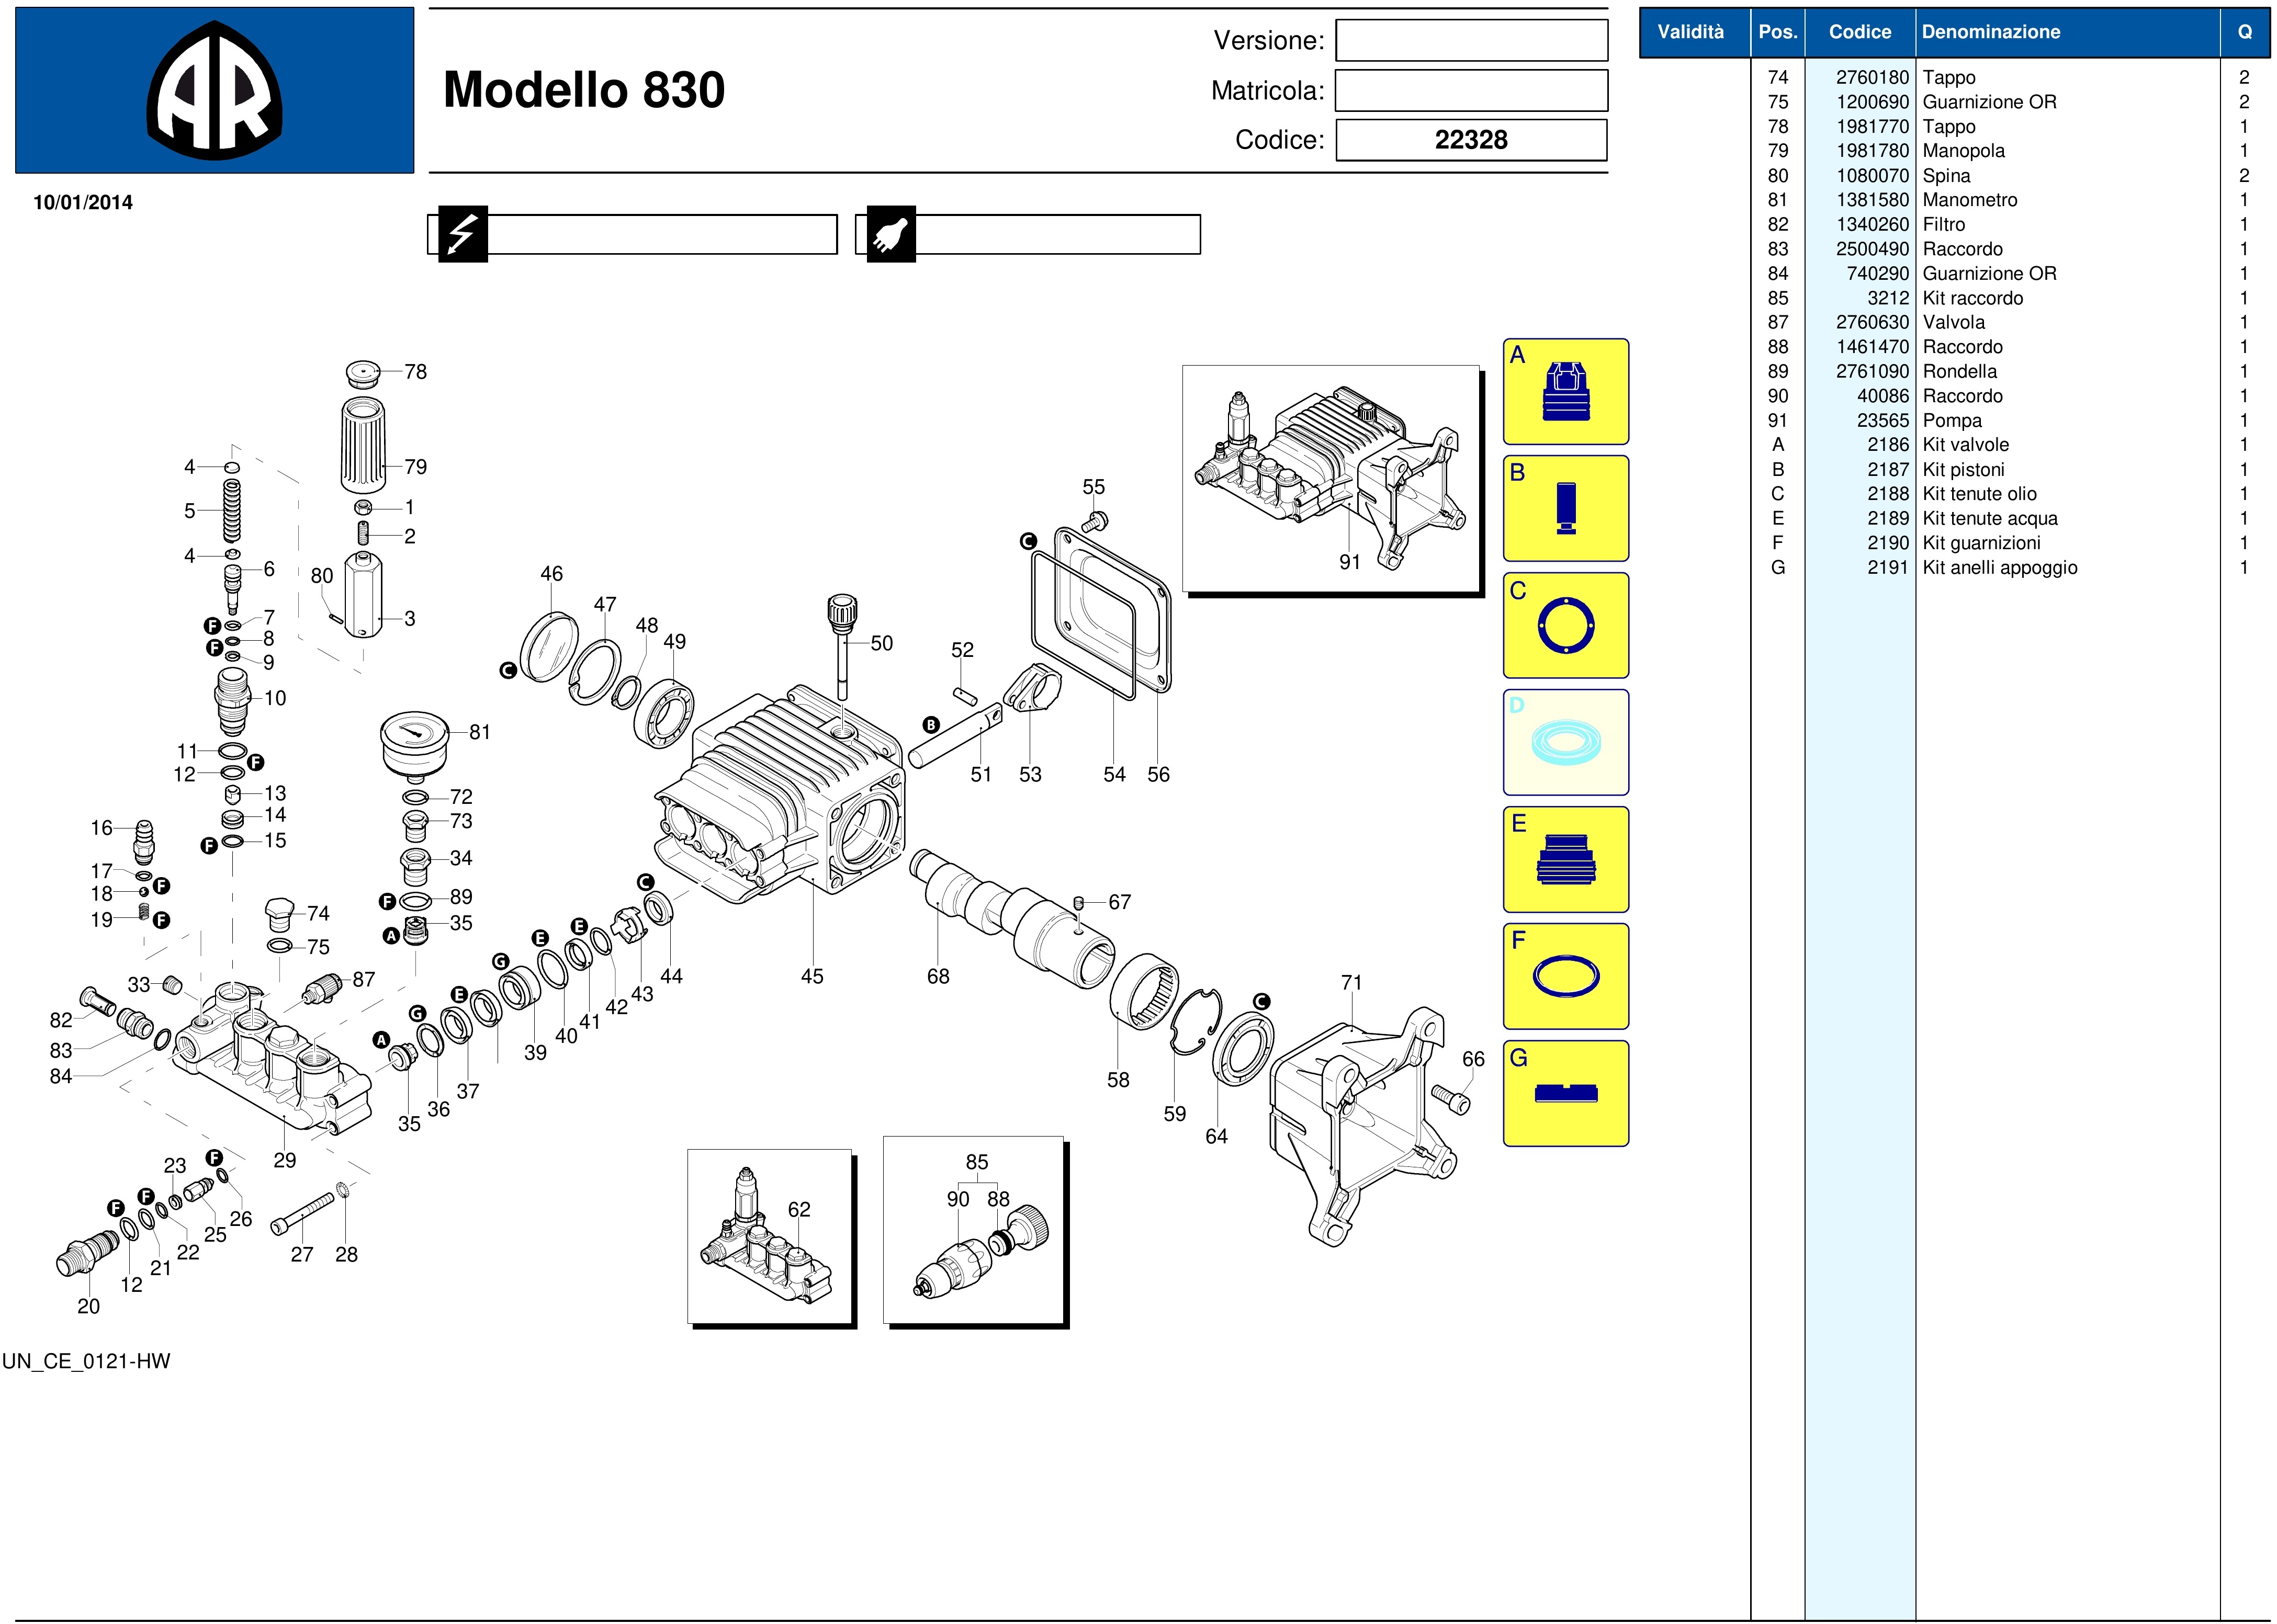Screen dimensions: 2277x1624
Task: Select the support rings kit icon G
Action: pos(1565,1093)
